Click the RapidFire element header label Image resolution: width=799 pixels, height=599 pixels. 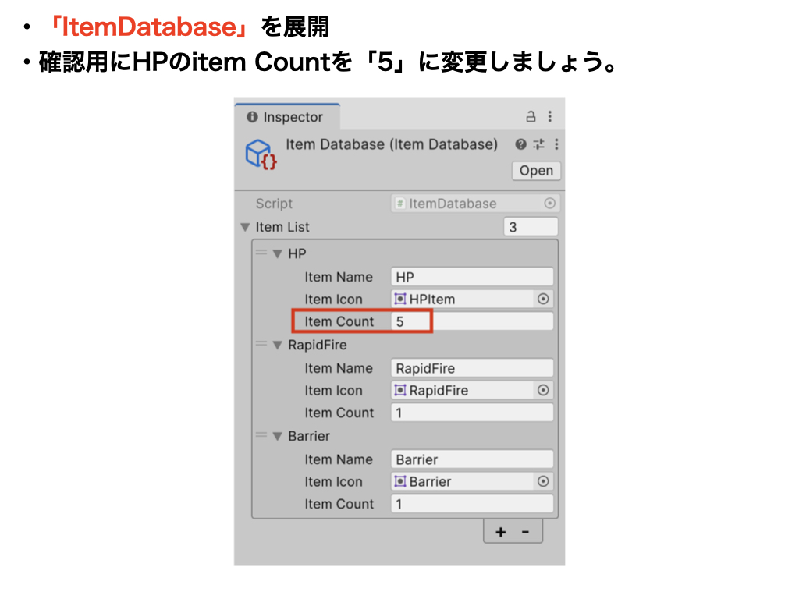pyautogui.click(x=318, y=345)
